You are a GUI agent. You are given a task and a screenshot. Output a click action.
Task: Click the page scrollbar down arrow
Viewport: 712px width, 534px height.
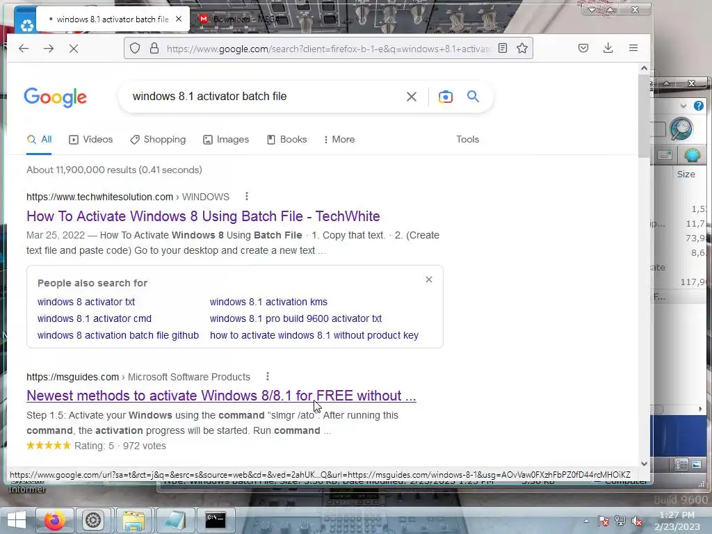(644, 464)
